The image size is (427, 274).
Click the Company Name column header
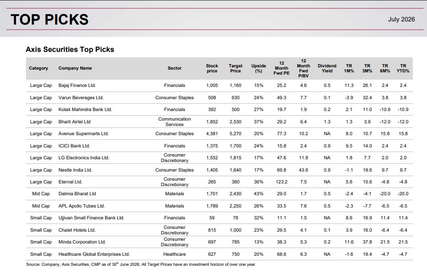click(x=75, y=68)
